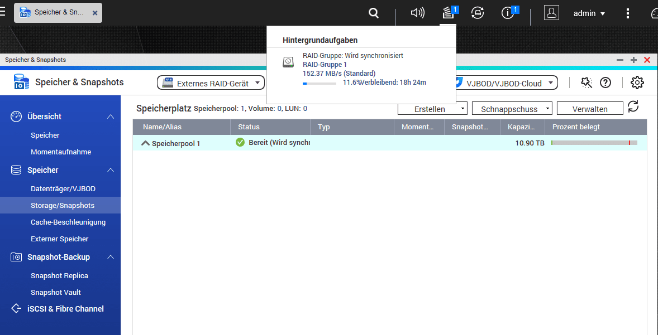Click green ready status icon of Speicherpool 1
Screen dimensions: 658x335
(x=240, y=142)
